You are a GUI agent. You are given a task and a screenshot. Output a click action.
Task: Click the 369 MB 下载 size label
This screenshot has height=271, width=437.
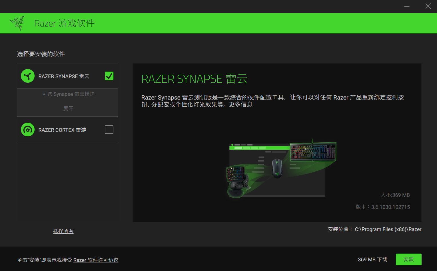tap(372, 259)
